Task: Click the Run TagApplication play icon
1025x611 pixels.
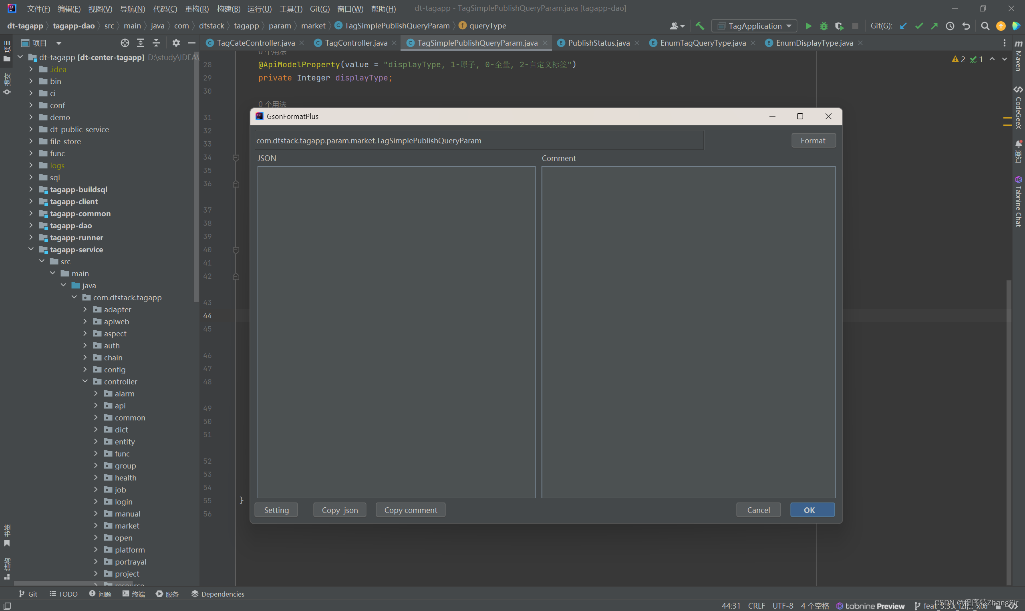Action: [x=808, y=26]
